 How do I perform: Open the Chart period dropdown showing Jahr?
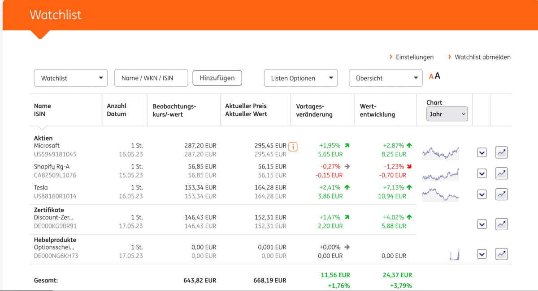click(447, 114)
